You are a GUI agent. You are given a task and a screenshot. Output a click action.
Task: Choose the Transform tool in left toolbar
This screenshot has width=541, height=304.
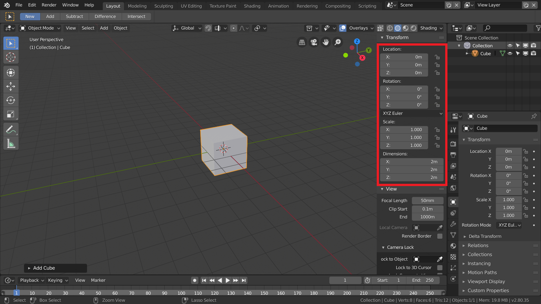click(x=11, y=73)
